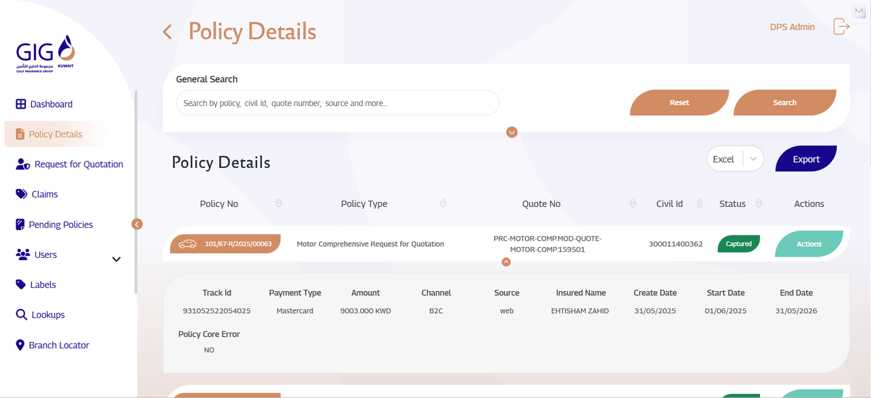The width and height of the screenshot is (871, 398).
Task: Go to Claims section
Action: click(x=45, y=194)
